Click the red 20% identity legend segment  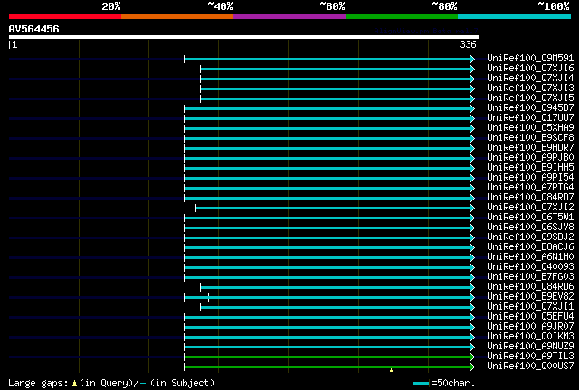(65, 16)
